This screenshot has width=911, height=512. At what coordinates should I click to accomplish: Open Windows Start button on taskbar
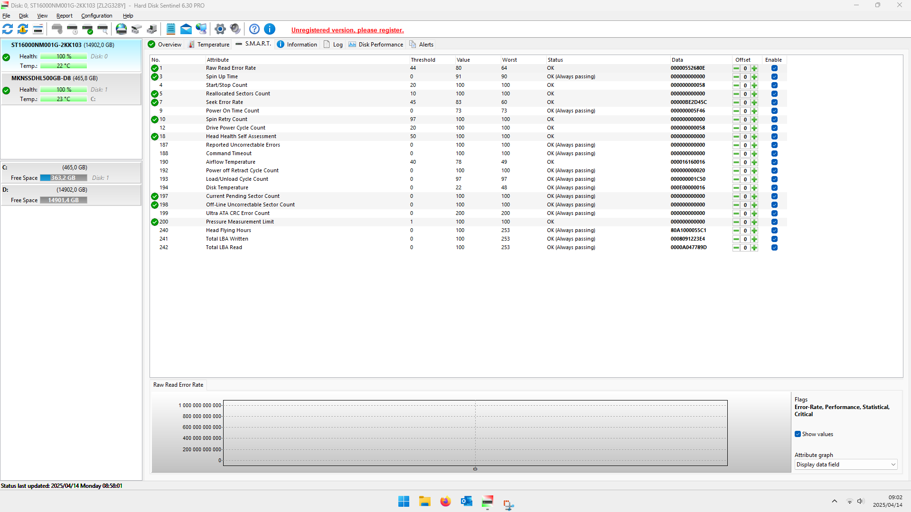pyautogui.click(x=404, y=502)
